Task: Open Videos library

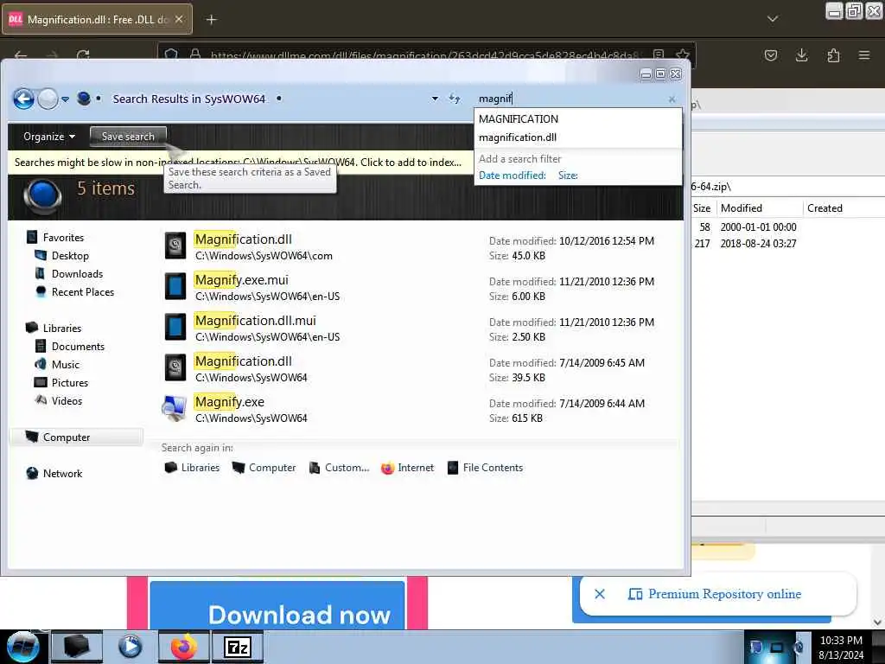Action: (x=66, y=400)
